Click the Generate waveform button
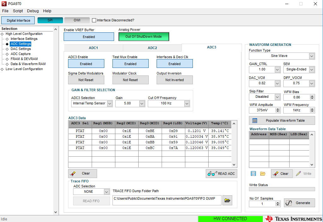 pyautogui.click(x=299, y=203)
